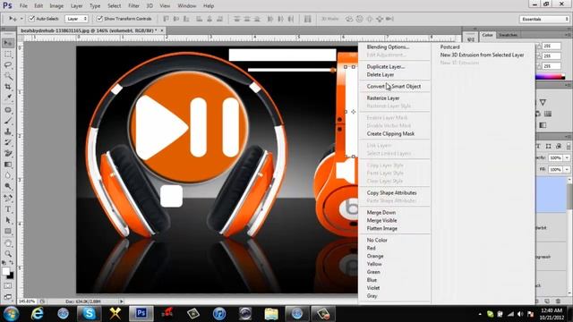
Task: Select the Eyedropper tool
Action: point(8,97)
